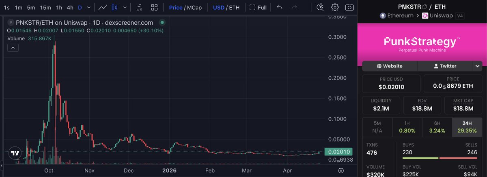
Task: Open the indicators fx menu
Action: click(x=139, y=7)
